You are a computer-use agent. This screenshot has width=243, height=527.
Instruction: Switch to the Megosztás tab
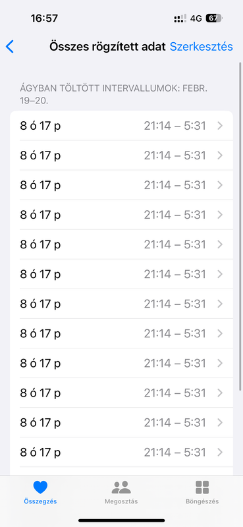[121, 492]
